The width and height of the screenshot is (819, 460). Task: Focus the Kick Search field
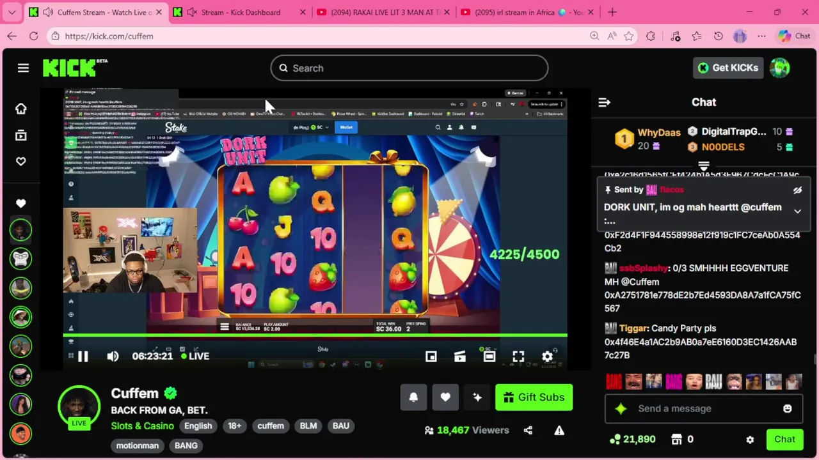coord(409,68)
